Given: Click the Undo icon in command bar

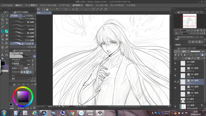Looking at the screenshot, I should pyautogui.click(x=57, y=9).
